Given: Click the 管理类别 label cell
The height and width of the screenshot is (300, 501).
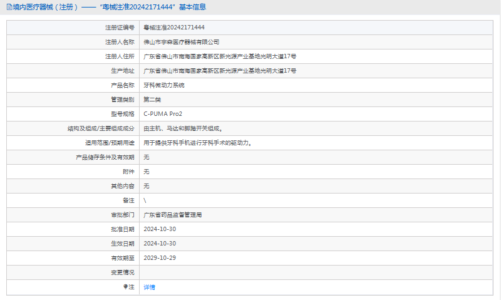Looking at the screenshot, I should point(73,100).
